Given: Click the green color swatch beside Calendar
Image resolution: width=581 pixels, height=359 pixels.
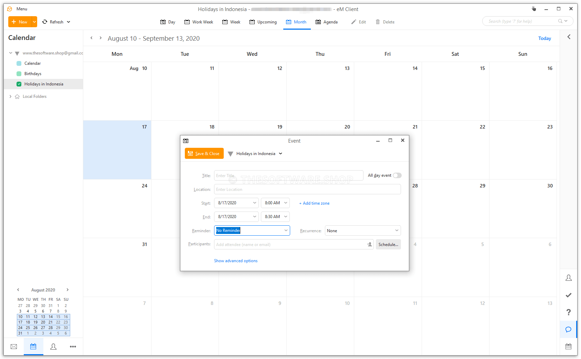Looking at the screenshot, I should coord(19,63).
